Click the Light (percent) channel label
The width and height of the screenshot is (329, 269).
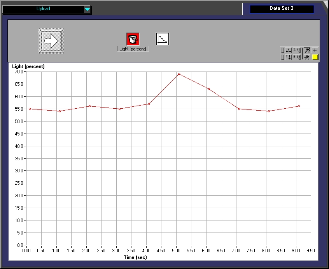tap(133, 49)
